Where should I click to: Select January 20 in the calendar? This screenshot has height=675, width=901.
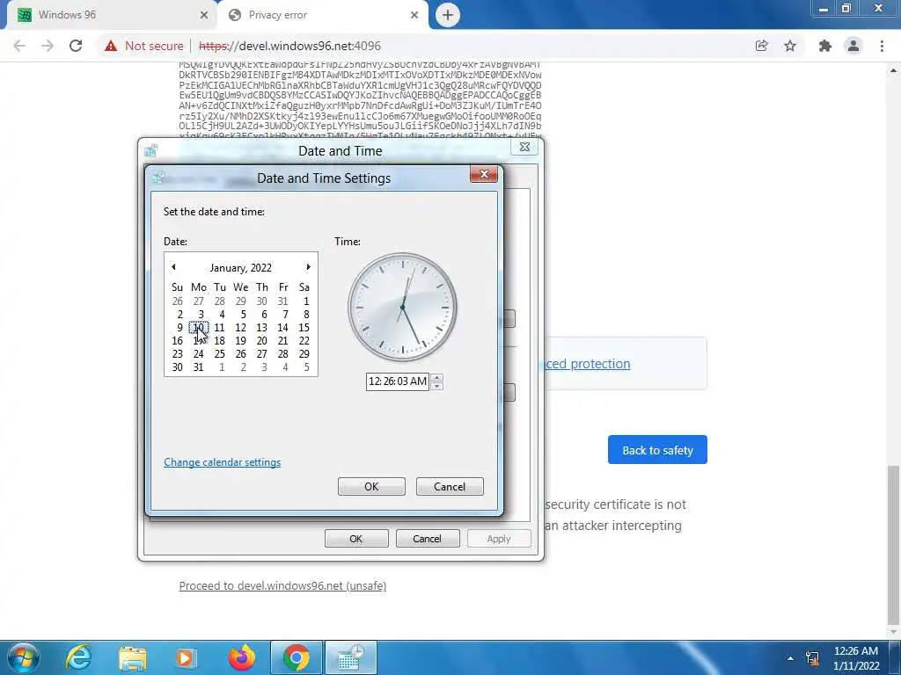262,341
